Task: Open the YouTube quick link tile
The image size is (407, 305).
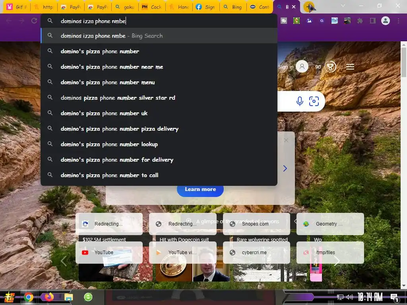Action: tap(109, 252)
